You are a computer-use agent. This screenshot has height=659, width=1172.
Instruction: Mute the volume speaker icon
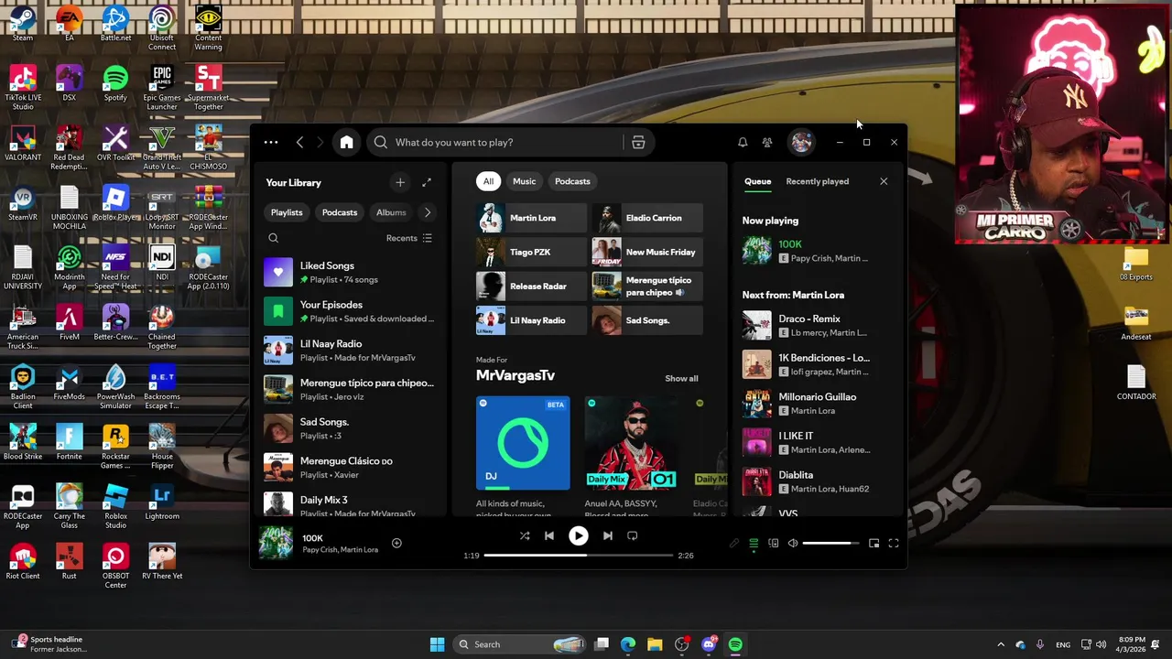[x=793, y=543]
